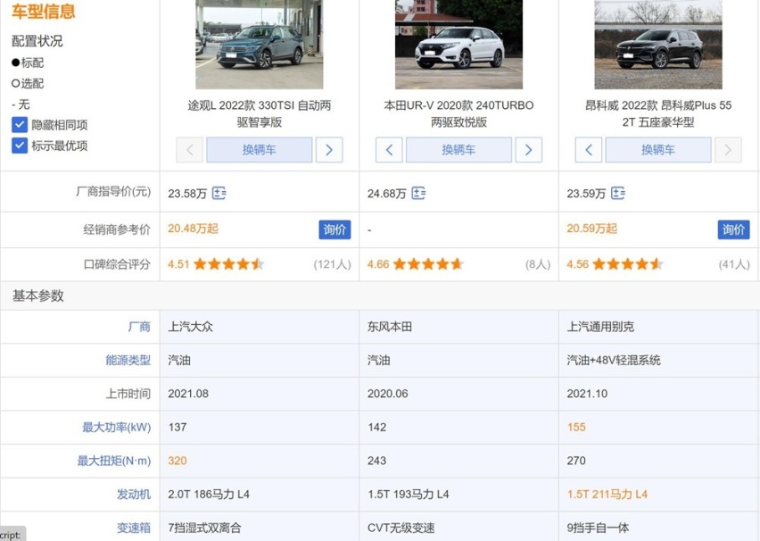The image size is (760, 541).
Task: Open the white 本田UR-V car photo
Action: pyautogui.click(x=458, y=44)
